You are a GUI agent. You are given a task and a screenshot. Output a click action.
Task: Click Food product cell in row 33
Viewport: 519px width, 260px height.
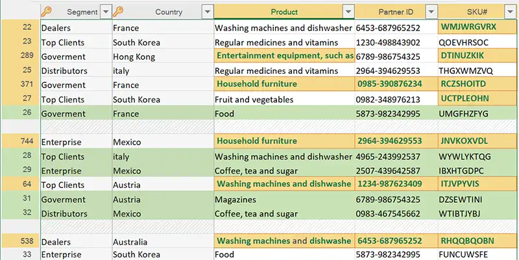tap(284, 254)
